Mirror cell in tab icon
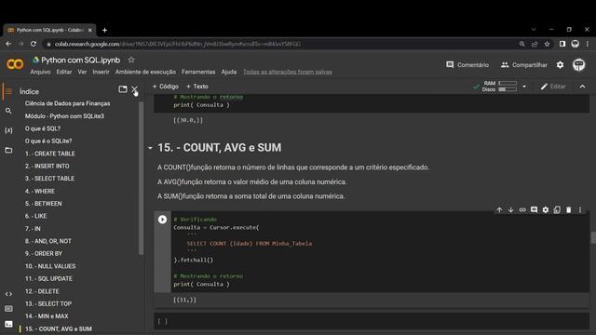The height and width of the screenshot is (335, 596). (x=557, y=209)
